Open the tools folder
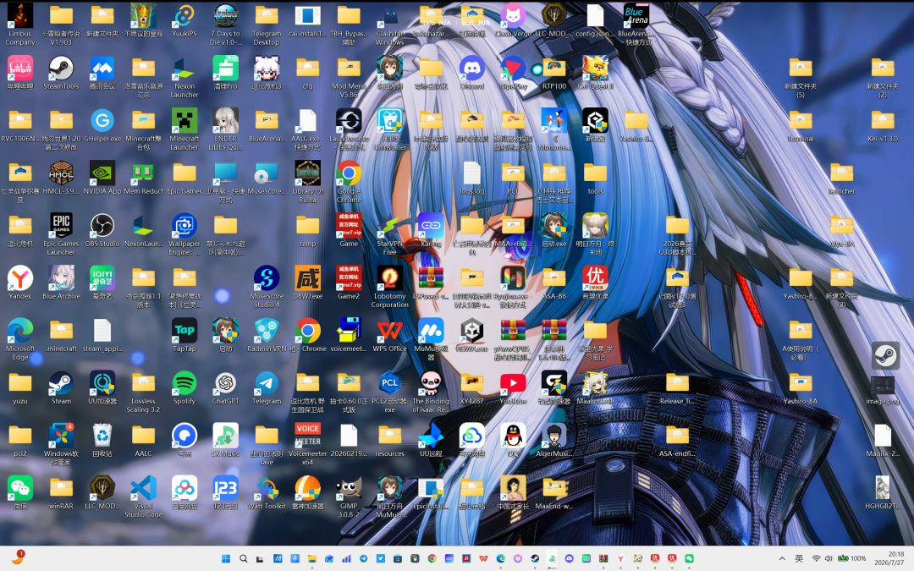914x571 pixels. pyautogui.click(x=595, y=177)
